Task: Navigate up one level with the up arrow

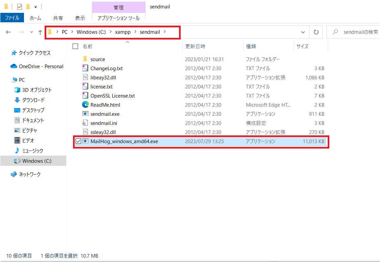Action: [x=40, y=32]
